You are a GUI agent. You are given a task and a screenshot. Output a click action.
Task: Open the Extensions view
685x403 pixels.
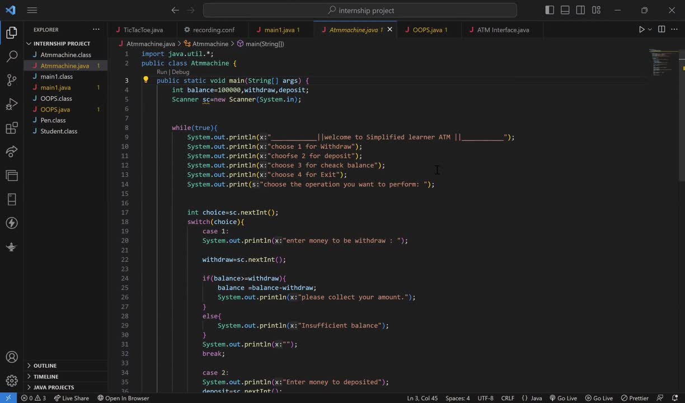(x=12, y=128)
